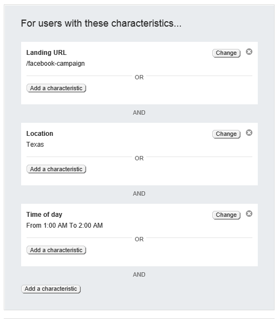Change the Time of day characteristic
Screen dimensions: 280x319
[x=226, y=215]
